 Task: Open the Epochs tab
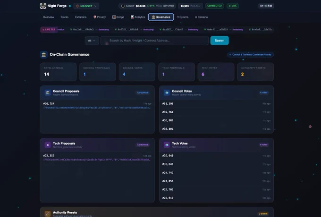[183, 17]
